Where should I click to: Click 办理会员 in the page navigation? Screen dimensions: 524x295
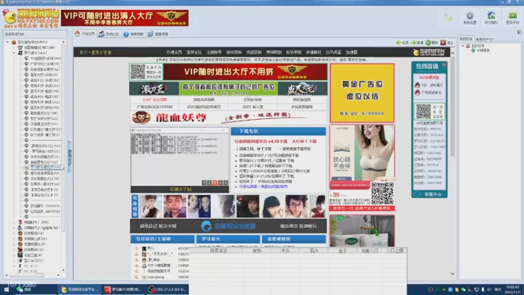(174, 52)
